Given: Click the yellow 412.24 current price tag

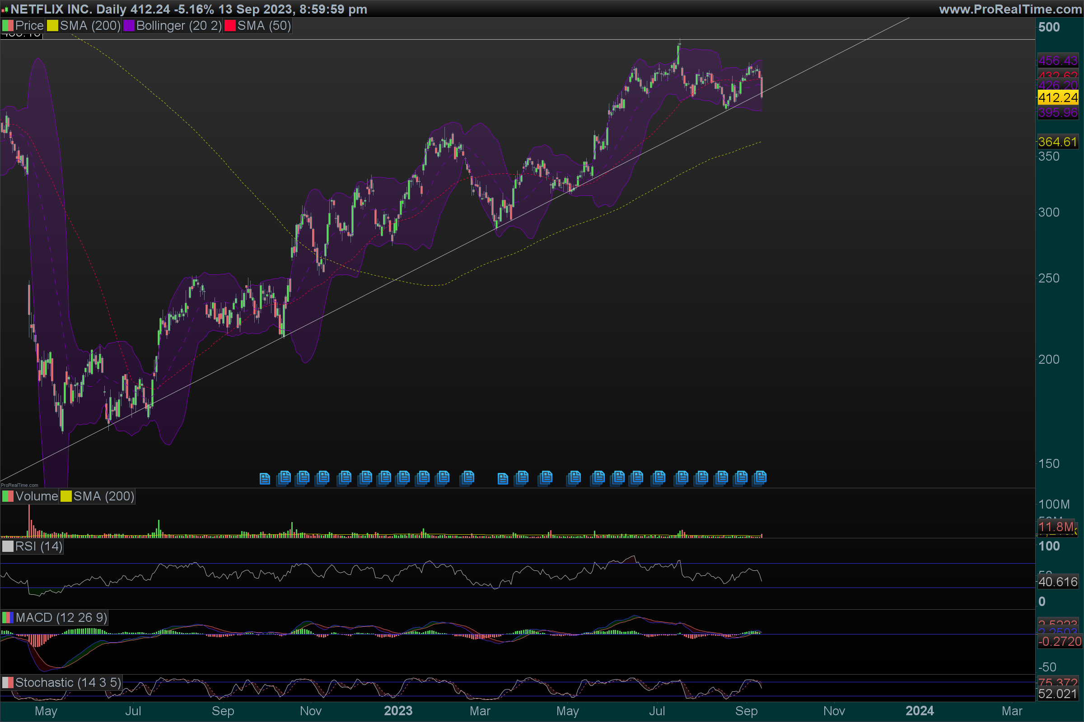Looking at the screenshot, I should (x=1058, y=97).
